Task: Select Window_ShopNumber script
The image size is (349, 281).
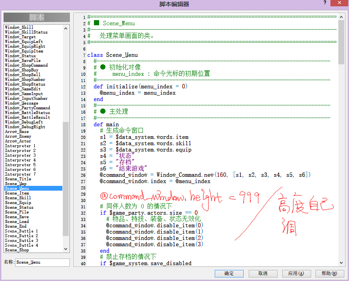Action: pos(25,79)
